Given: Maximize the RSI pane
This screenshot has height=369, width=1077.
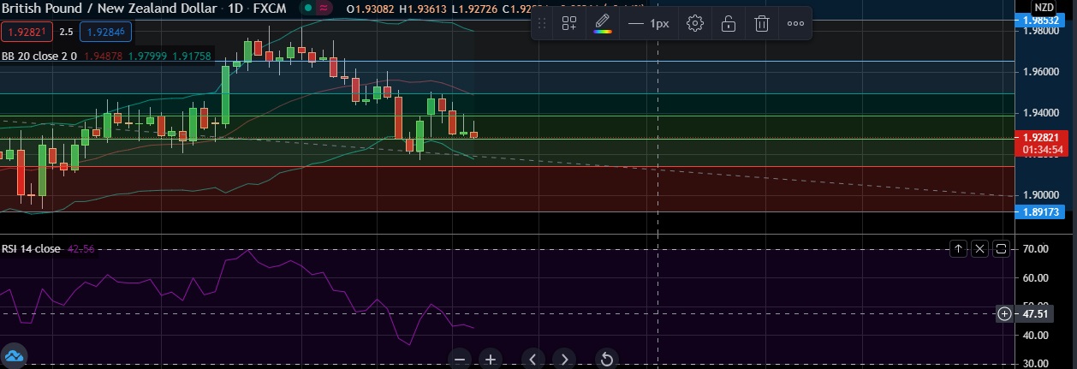Looking at the screenshot, I should pyautogui.click(x=1003, y=249).
